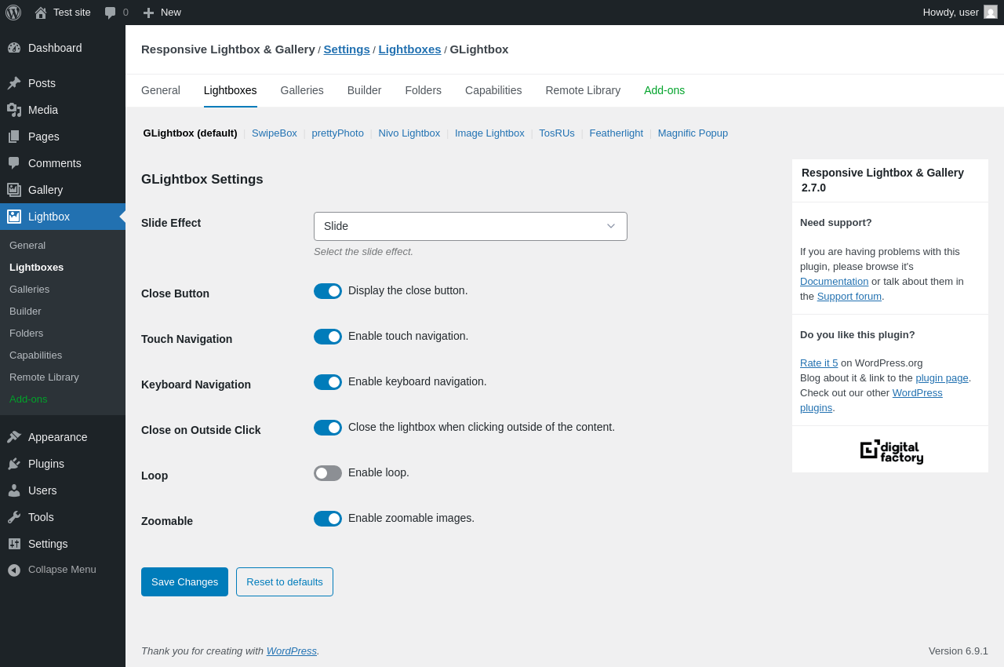Screen dimensions: 1004x667
Task: Click the Save Changes button
Action: pyautogui.click(x=184, y=581)
